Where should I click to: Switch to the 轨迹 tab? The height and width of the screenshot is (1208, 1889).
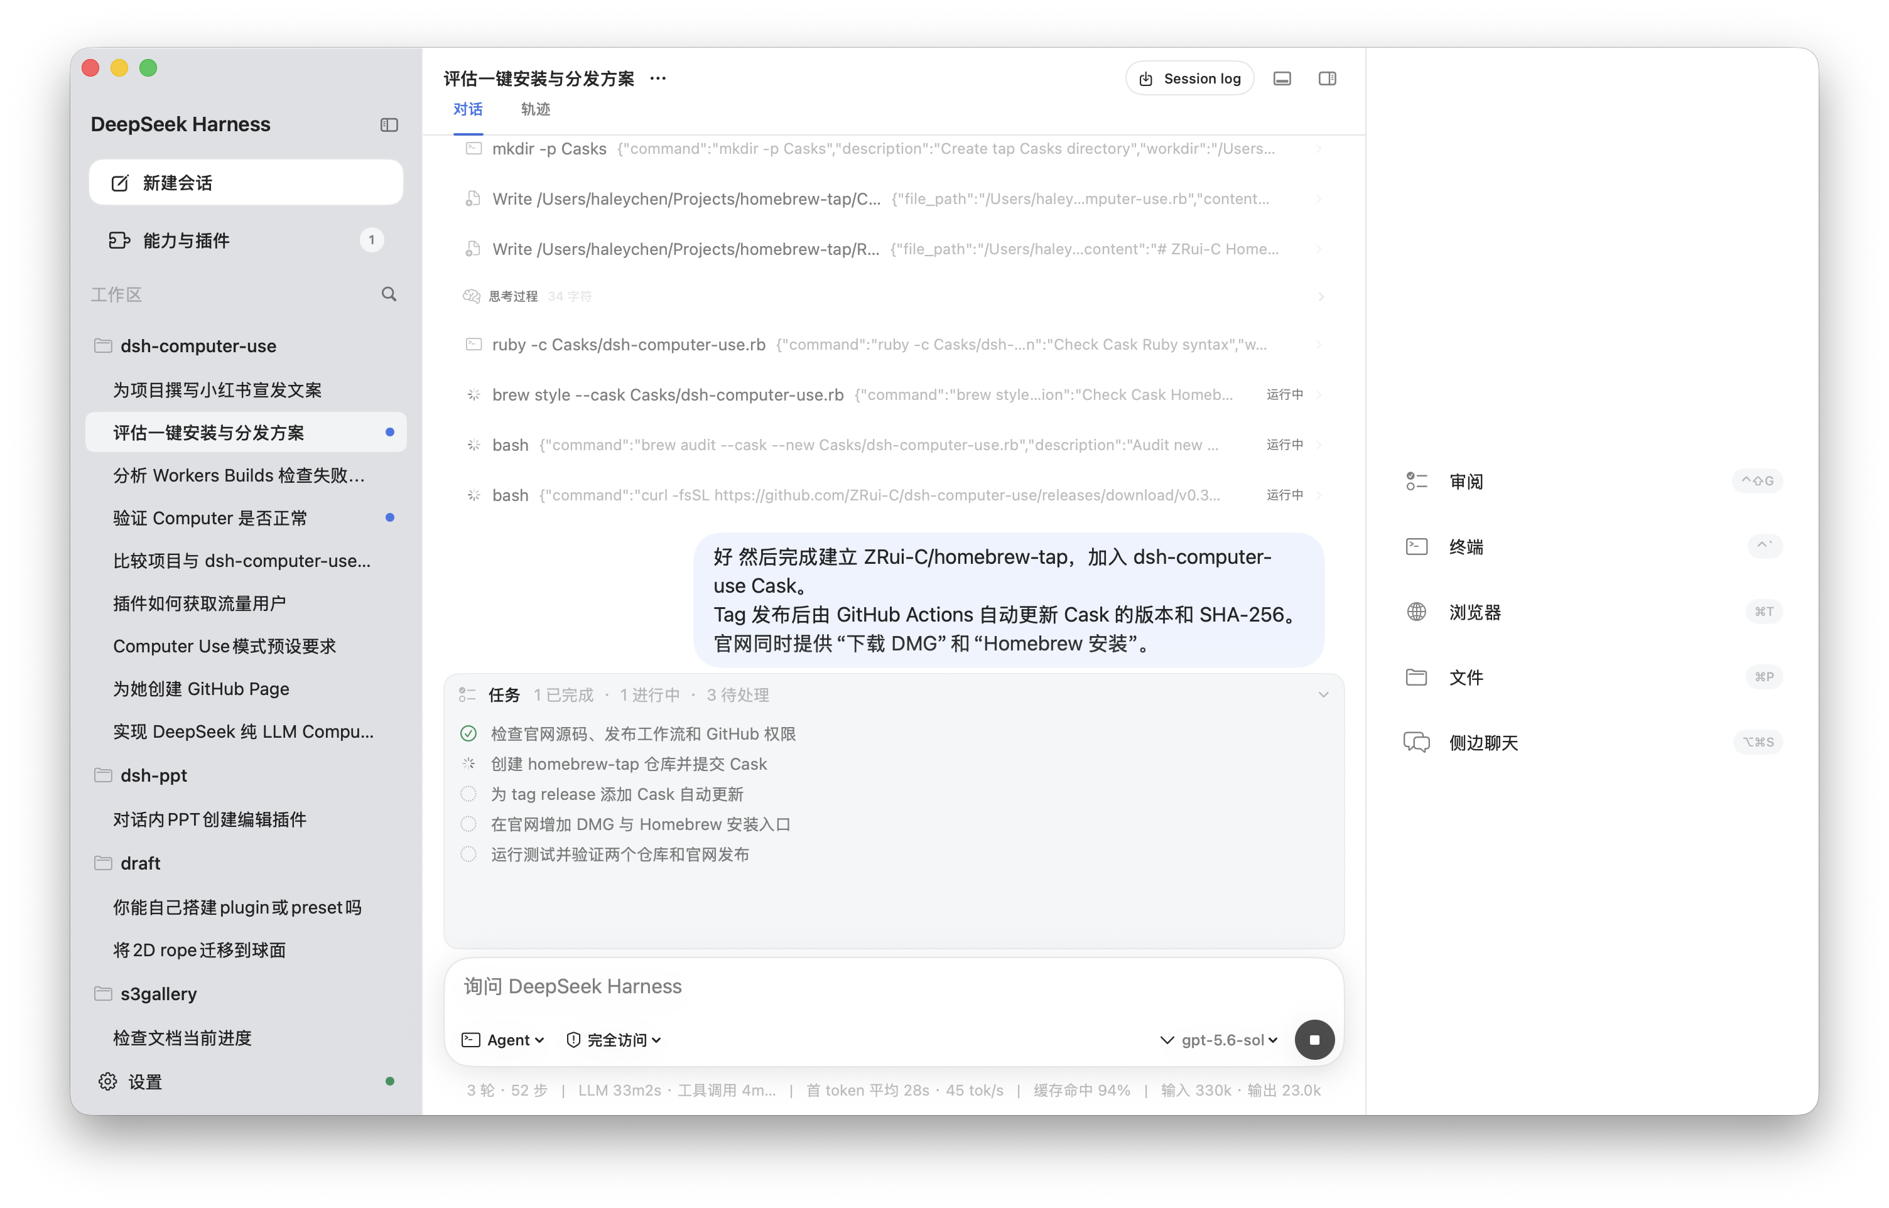[x=536, y=109]
